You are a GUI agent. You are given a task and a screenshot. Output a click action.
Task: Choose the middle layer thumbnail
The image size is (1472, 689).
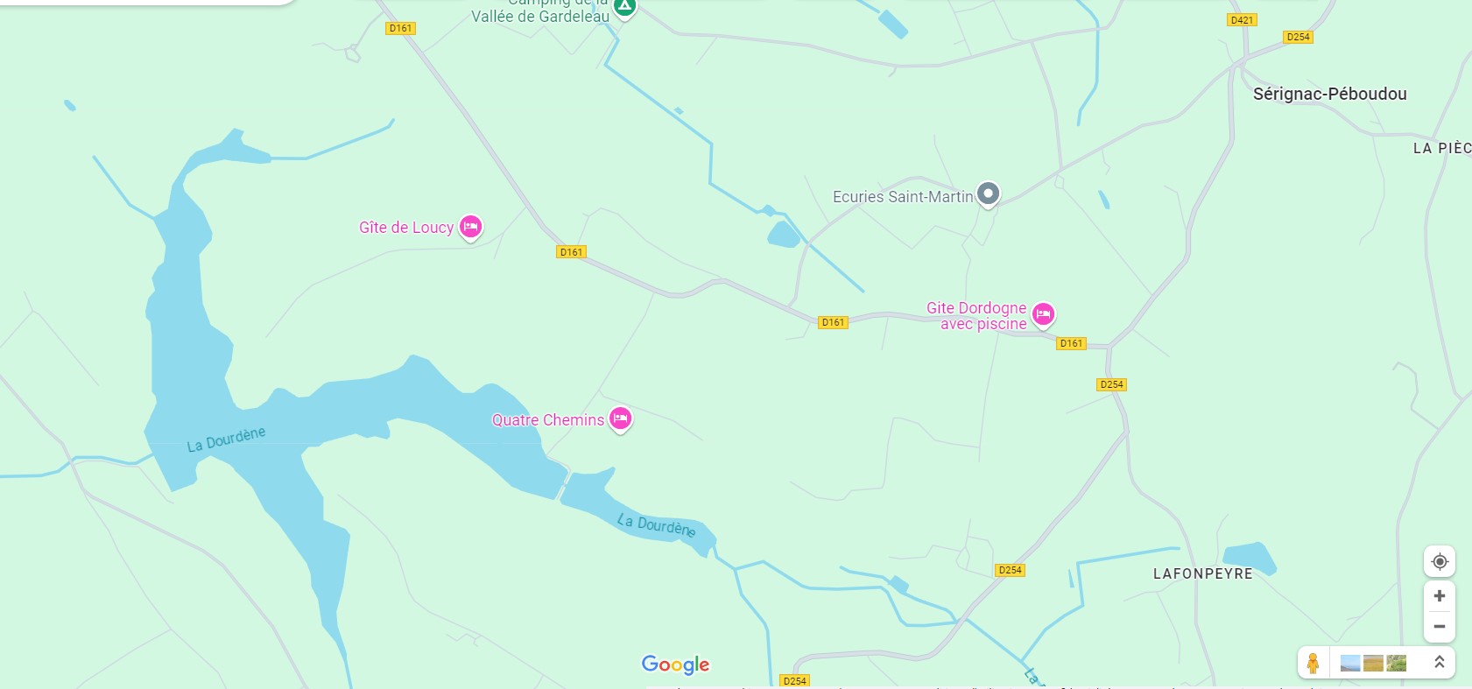1374,664
